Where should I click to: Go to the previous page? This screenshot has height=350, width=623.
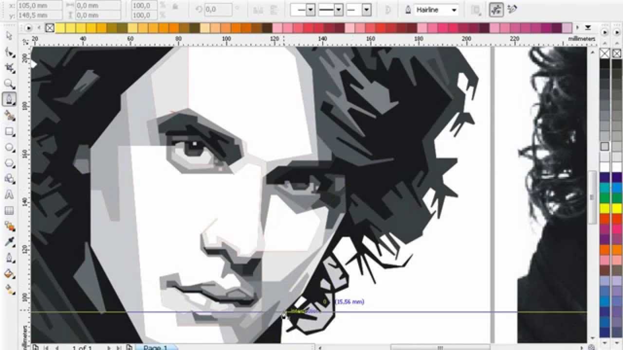(x=57, y=347)
